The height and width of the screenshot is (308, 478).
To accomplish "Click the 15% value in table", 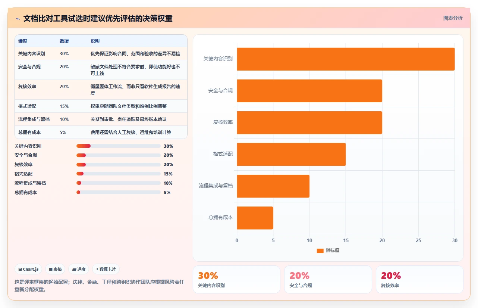I will [x=64, y=106].
